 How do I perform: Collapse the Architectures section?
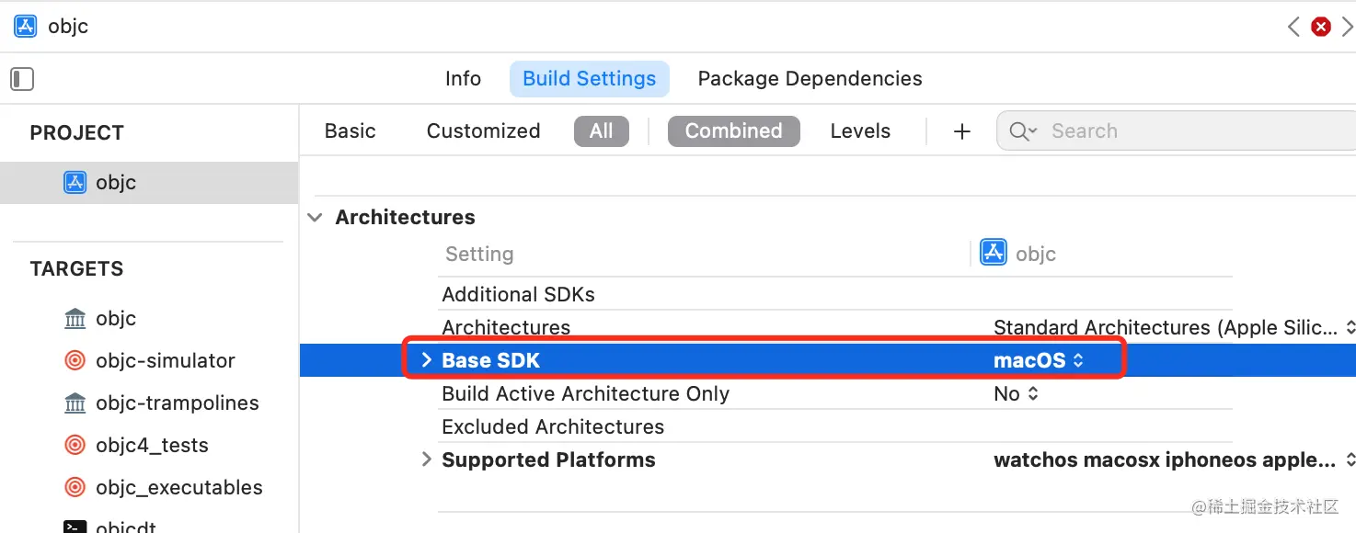pyautogui.click(x=316, y=218)
